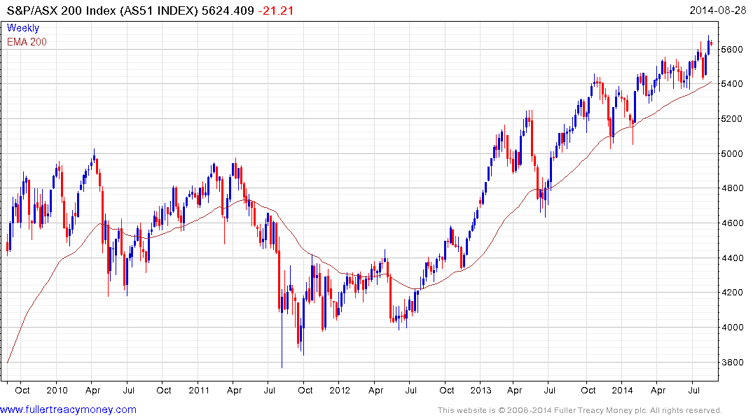Click the 2011 year label on time axis
The width and height of the screenshot is (753, 420).
(x=199, y=390)
